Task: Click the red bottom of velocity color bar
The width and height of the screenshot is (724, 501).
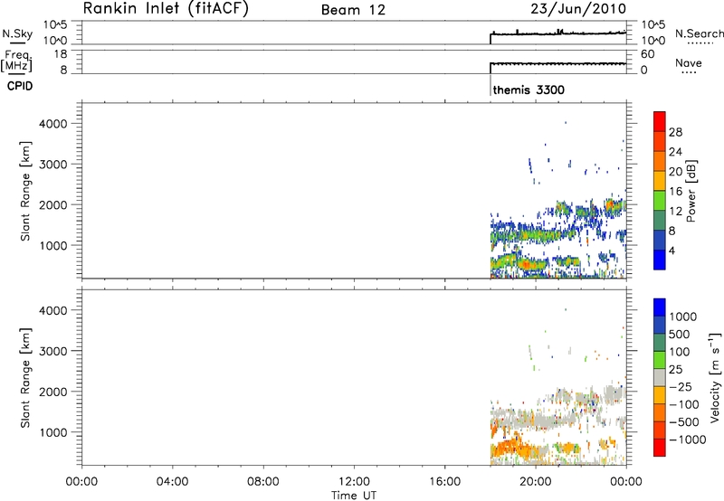Action: (x=660, y=448)
